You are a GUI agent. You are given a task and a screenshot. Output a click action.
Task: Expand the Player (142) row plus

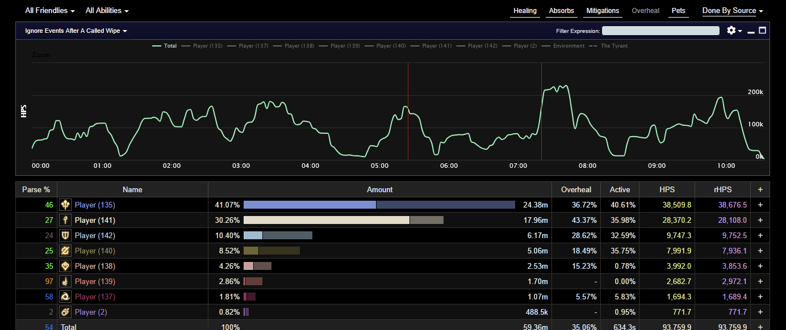click(760, 235)
